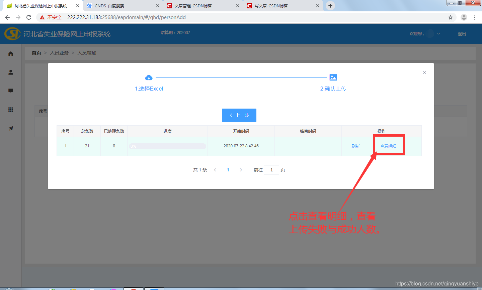This screenshot has height=290, width=482.
Task: Click the browser address bar URL
Action: point(127,17)
